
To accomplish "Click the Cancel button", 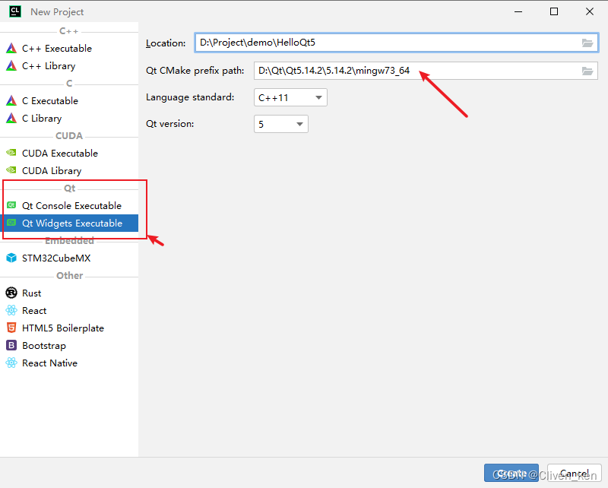I will point(575,473).
